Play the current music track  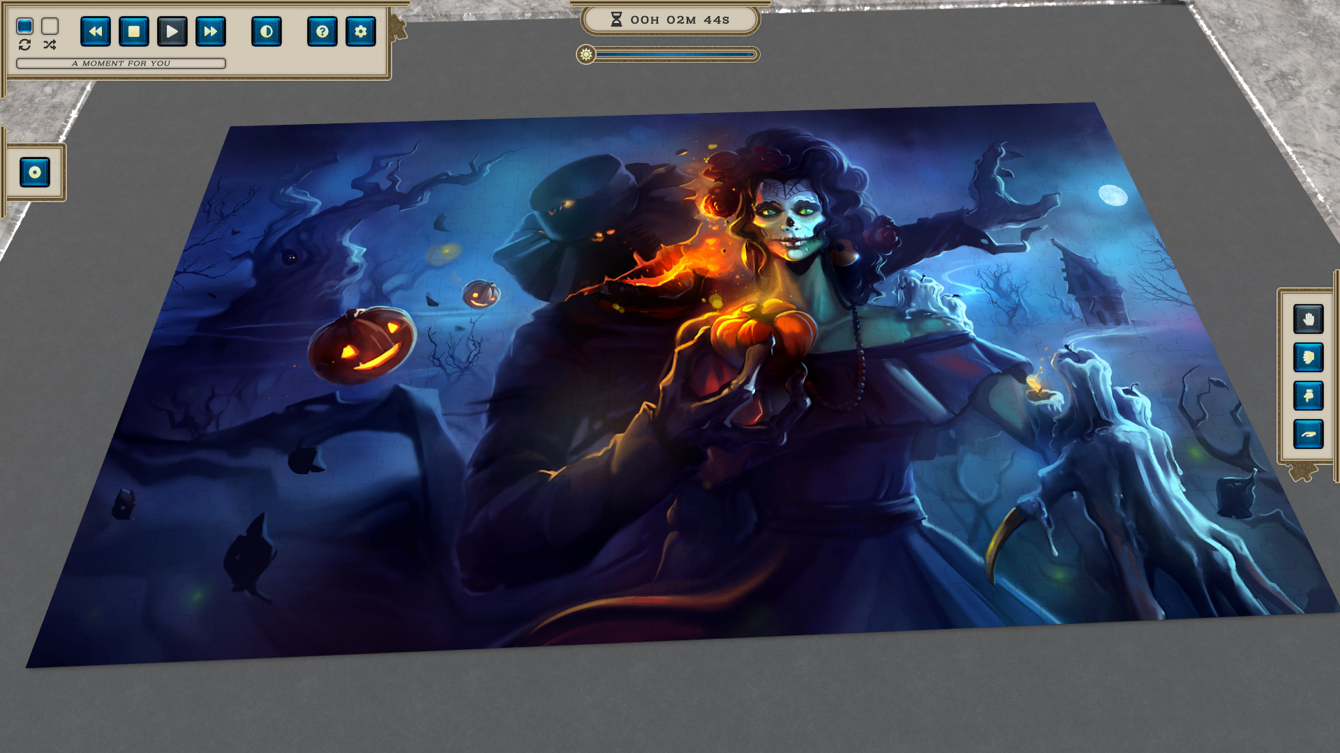tap(172, 31)
